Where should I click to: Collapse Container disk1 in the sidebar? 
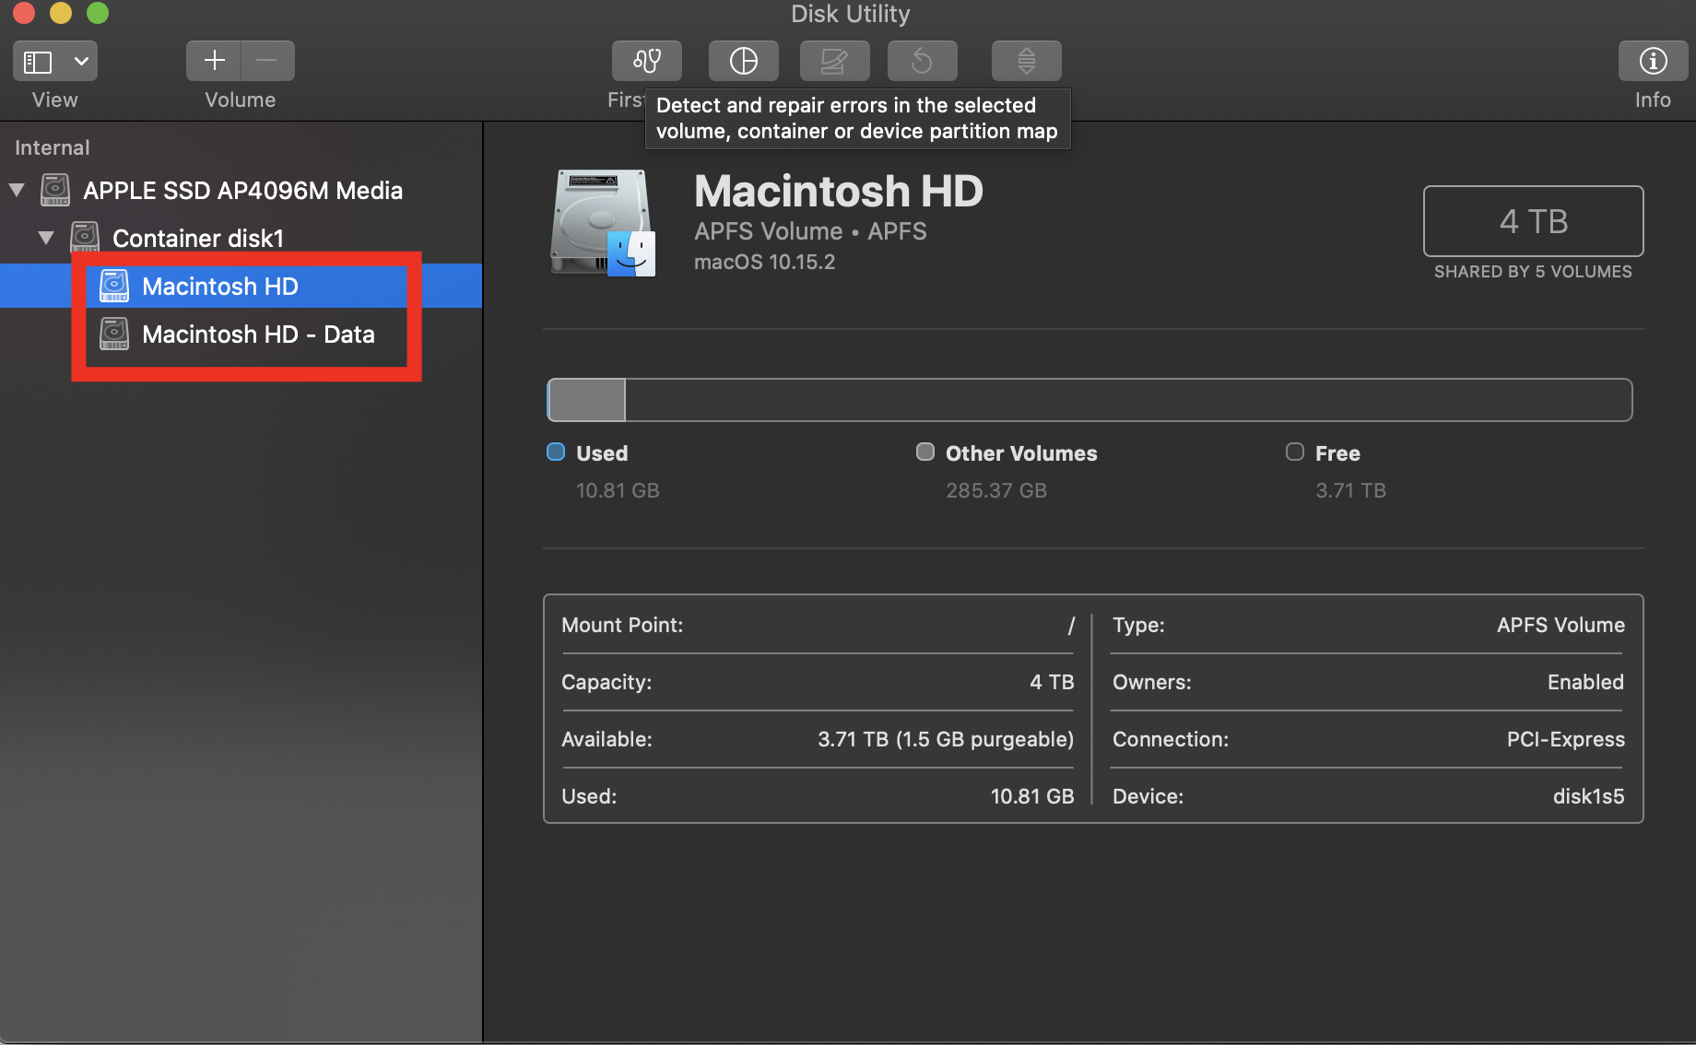[x=45, y=237]
